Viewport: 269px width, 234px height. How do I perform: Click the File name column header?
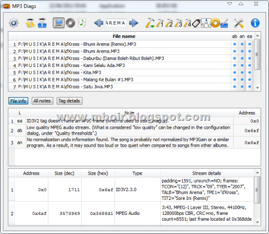click(x=124, y=36)
